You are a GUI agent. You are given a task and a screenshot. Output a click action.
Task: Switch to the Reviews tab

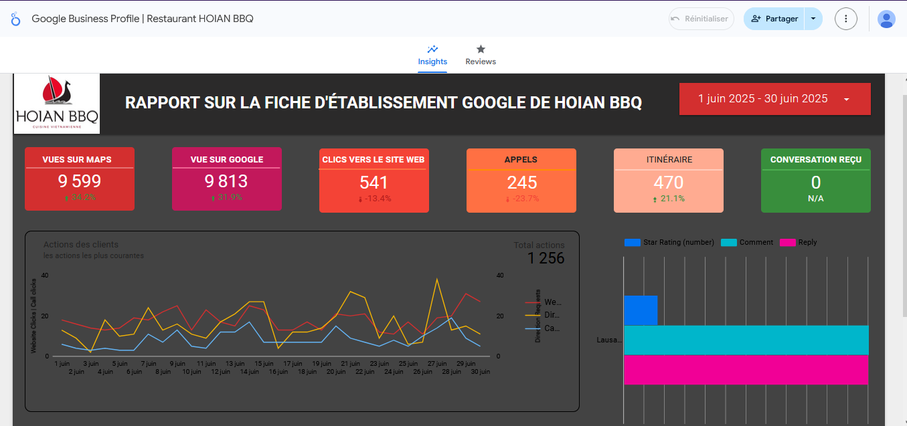(481, 56)
